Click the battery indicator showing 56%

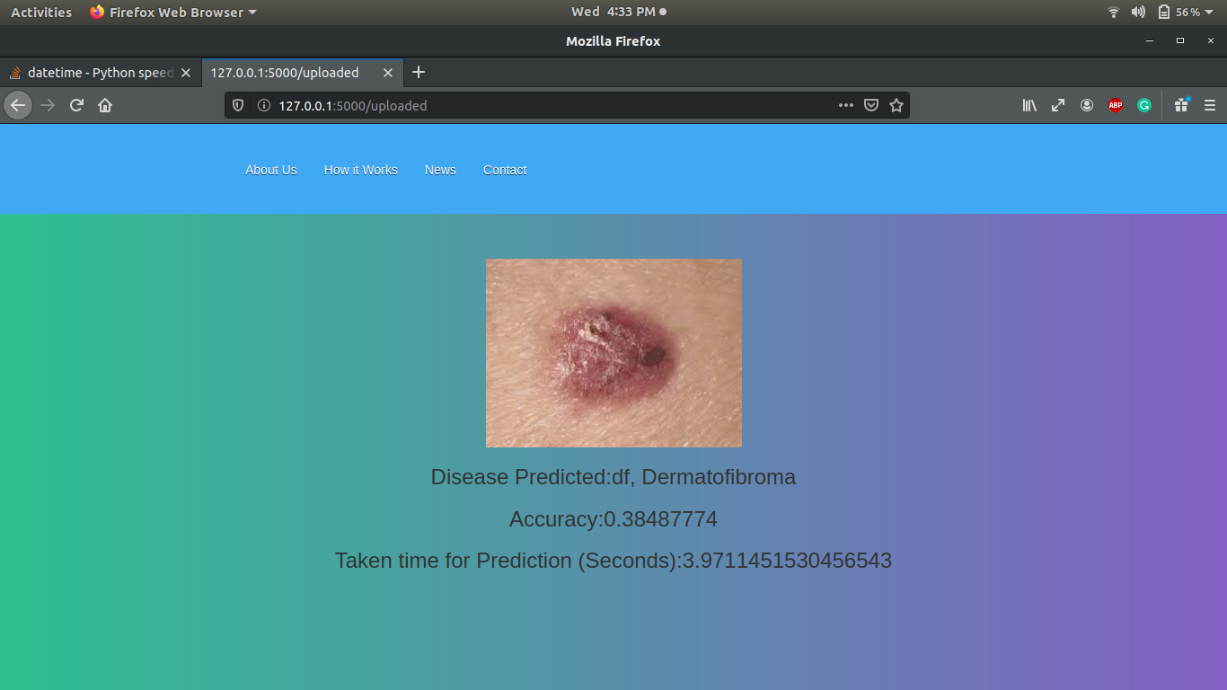pos(1170,12)
